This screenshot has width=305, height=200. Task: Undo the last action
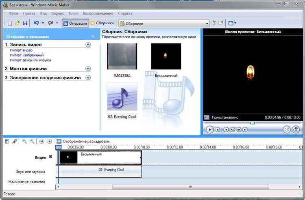click(x=36, y=23)
